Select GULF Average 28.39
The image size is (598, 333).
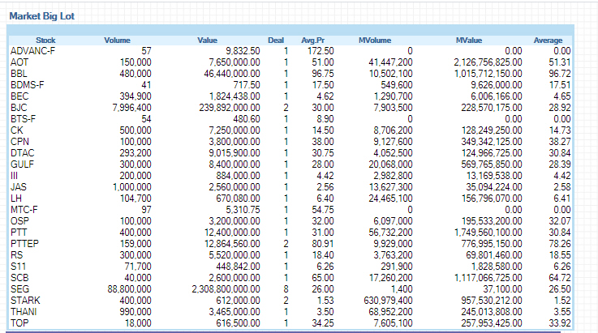(x=560, y=164)
